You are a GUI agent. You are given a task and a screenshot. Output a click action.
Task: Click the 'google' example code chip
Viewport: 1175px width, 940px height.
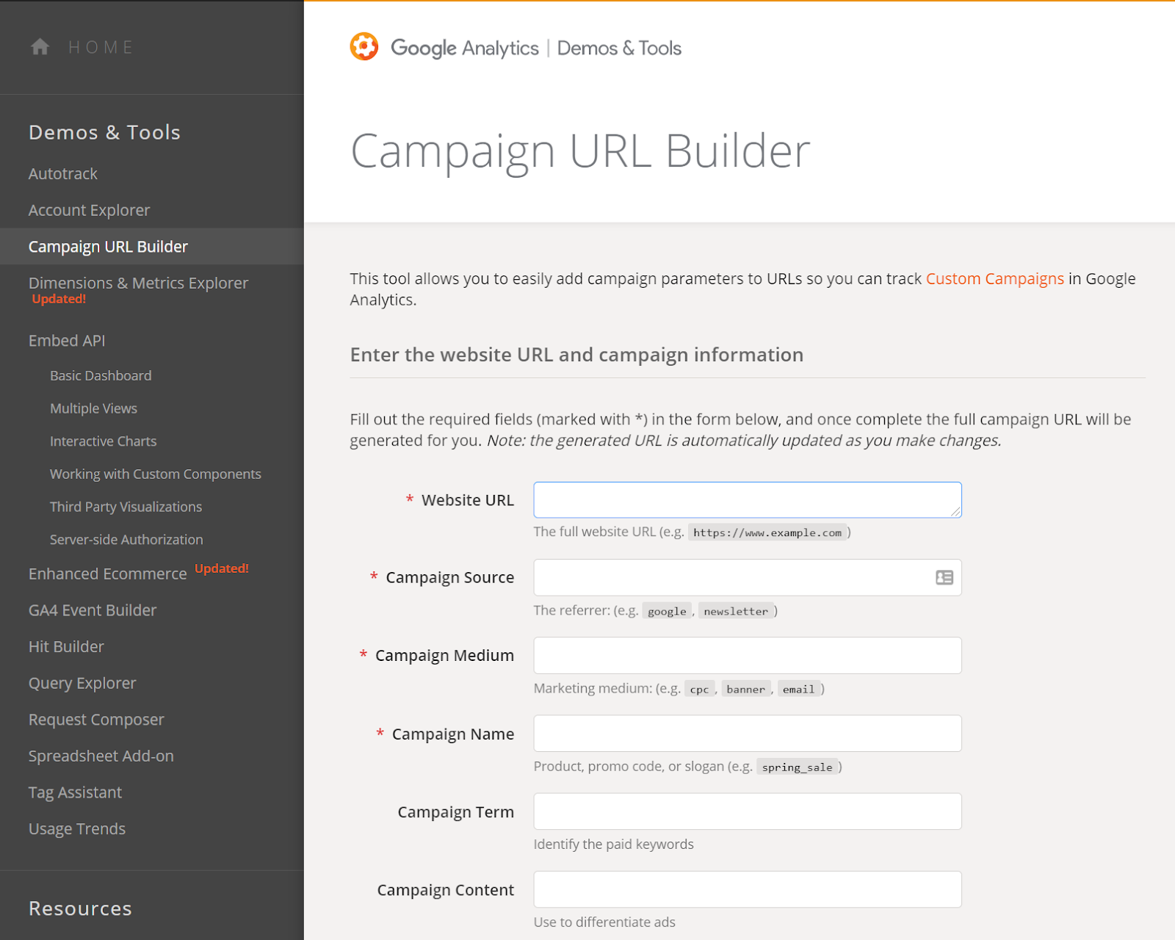coord(667,611)
